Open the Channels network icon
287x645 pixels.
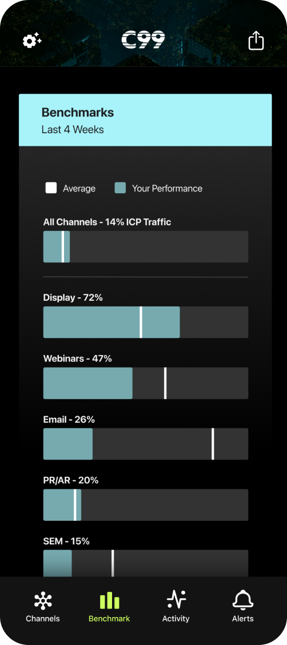tap(43, 600)
